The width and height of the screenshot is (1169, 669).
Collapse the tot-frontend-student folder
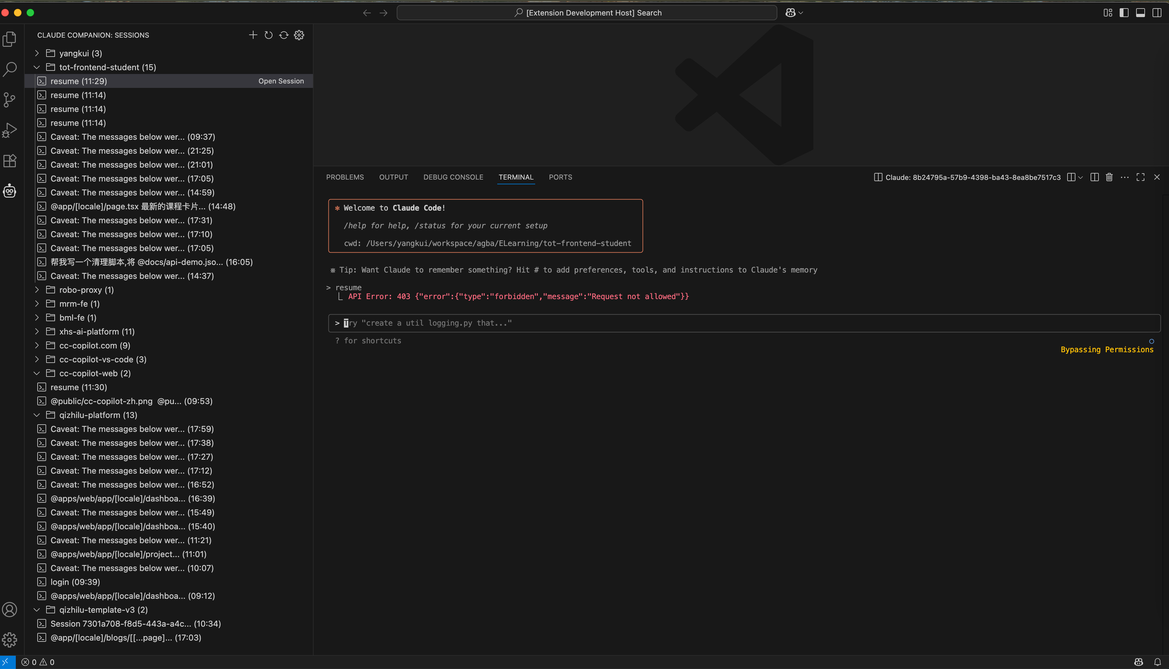37,67
